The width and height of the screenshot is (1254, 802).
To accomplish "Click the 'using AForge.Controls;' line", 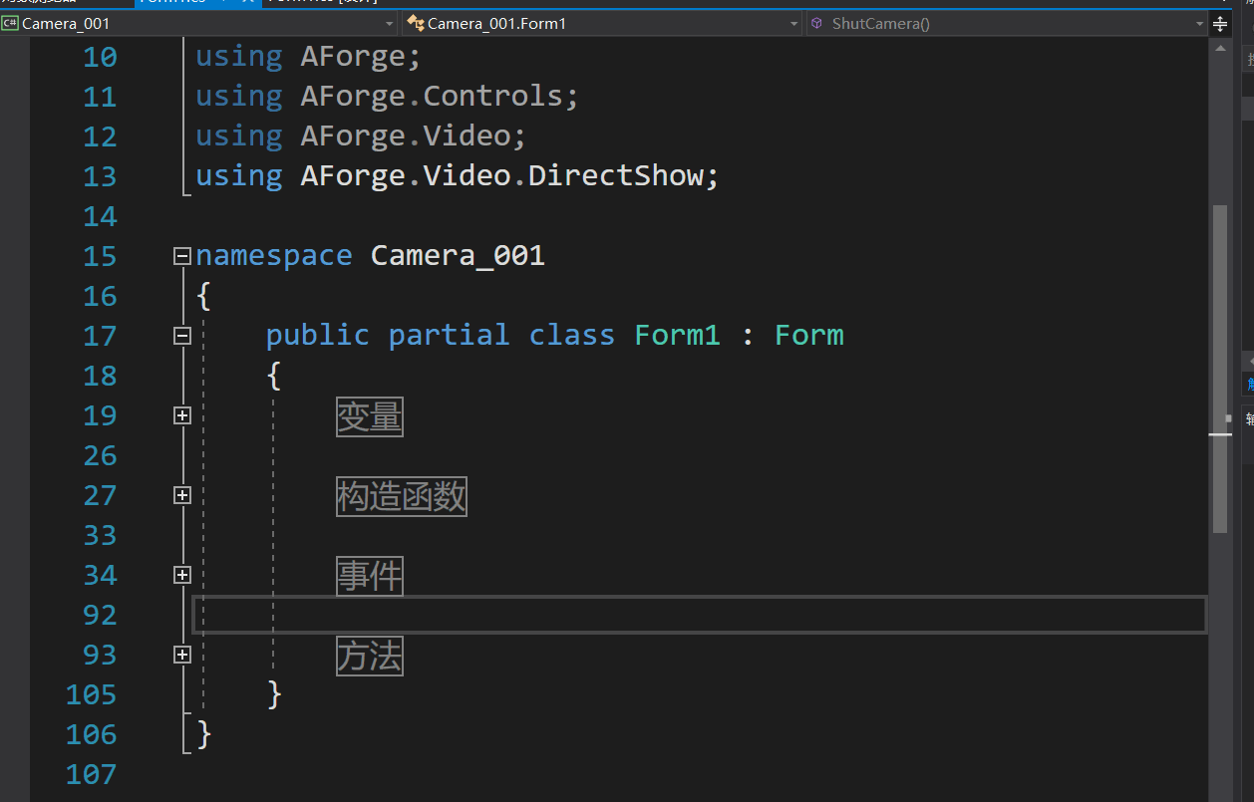I will (387, 97).
